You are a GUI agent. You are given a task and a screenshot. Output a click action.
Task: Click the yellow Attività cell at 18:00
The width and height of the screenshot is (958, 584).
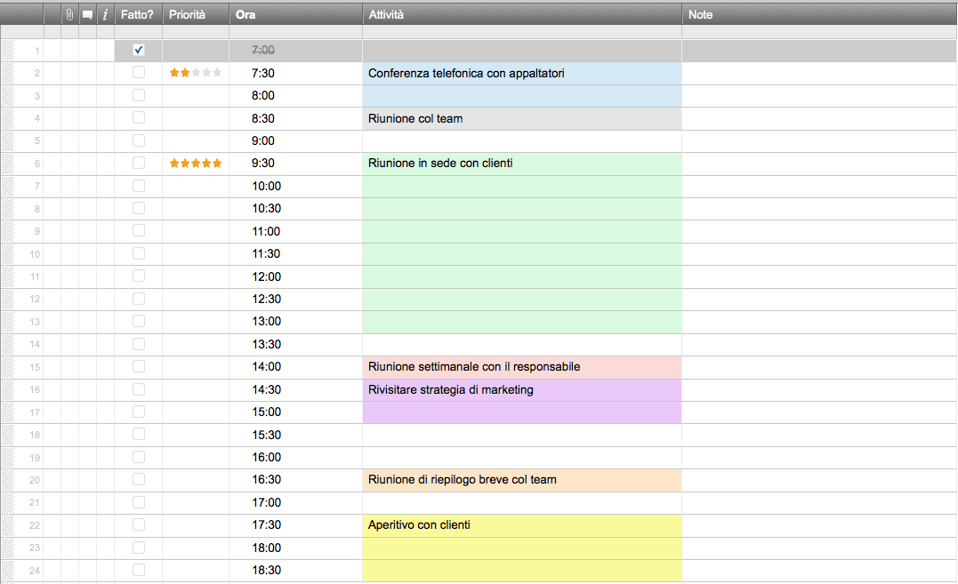(x=522, y=548)
